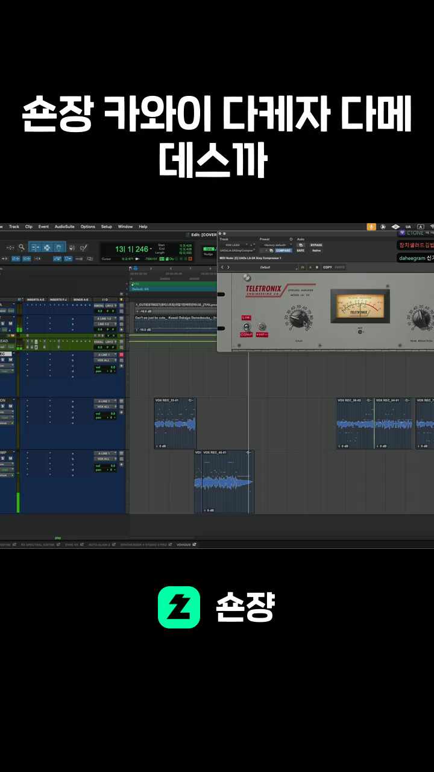Open the factory default preset dropdown
The image size is (434, 772).
[x=277, y=245]
